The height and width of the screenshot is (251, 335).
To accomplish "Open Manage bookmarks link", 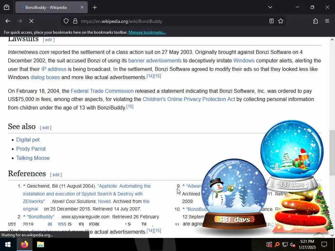I will pyautogui.click(x=147, y=32).
